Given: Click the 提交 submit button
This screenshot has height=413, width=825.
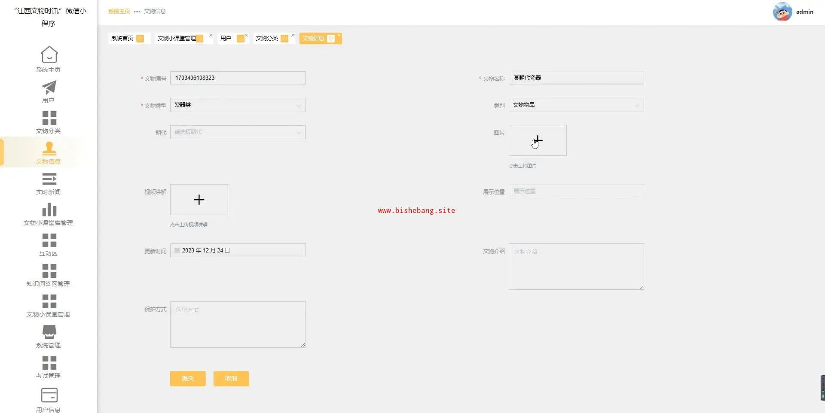Looking at the screenshot, I should coord(188,379).
